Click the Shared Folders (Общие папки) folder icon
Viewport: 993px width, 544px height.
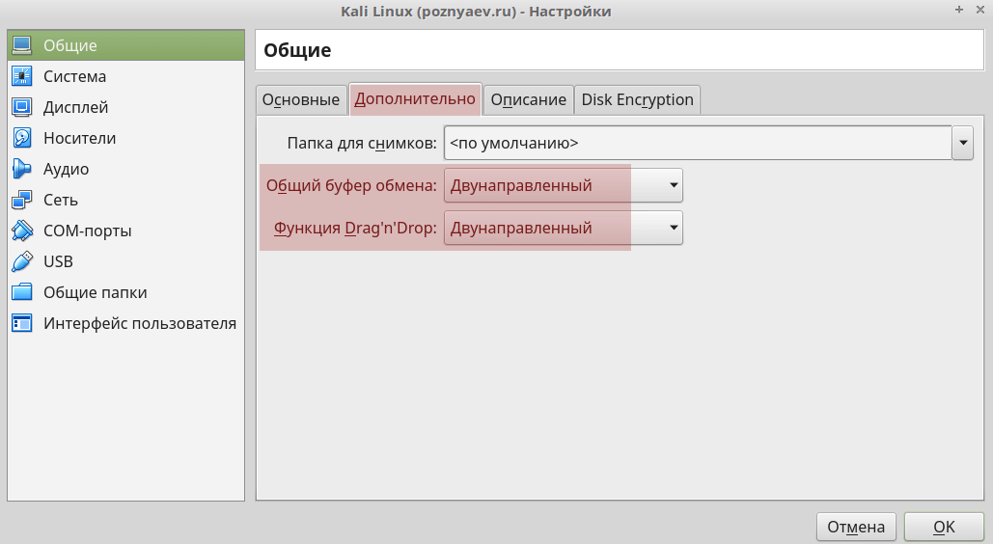pyautogui.click(x=22, y=292)
